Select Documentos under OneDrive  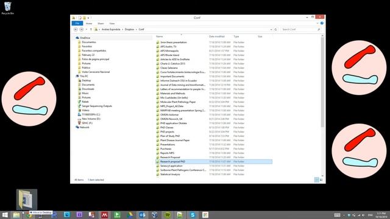tap(89, 42)
